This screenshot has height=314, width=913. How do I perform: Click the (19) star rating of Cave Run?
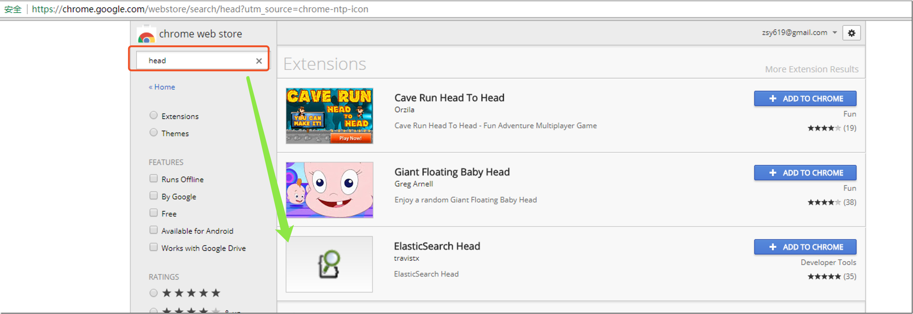(x=831, y=128)
